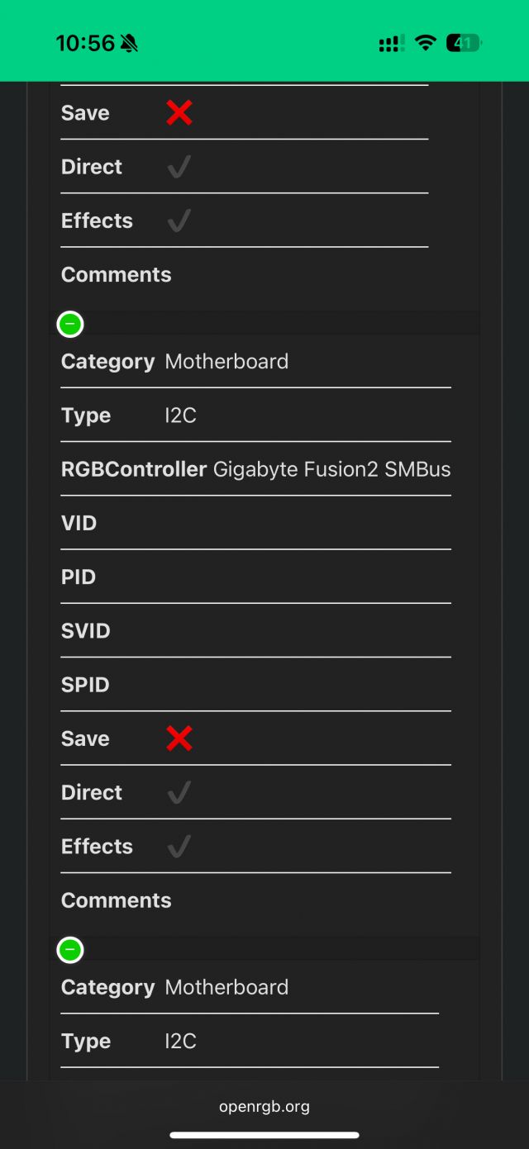The height and width of the screenshot is (1149, 529).
Task: Click the RGBController label
Action: (134, 469)
